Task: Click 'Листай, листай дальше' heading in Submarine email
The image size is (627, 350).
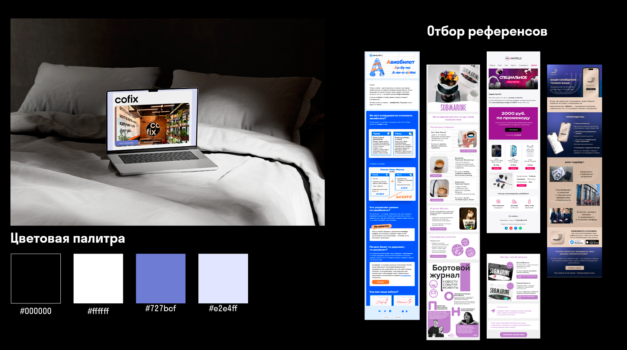Action: click(x=513, y=257)
